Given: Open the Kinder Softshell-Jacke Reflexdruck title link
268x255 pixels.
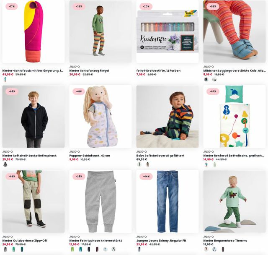Looking at the screenshot, I should 29,156.
